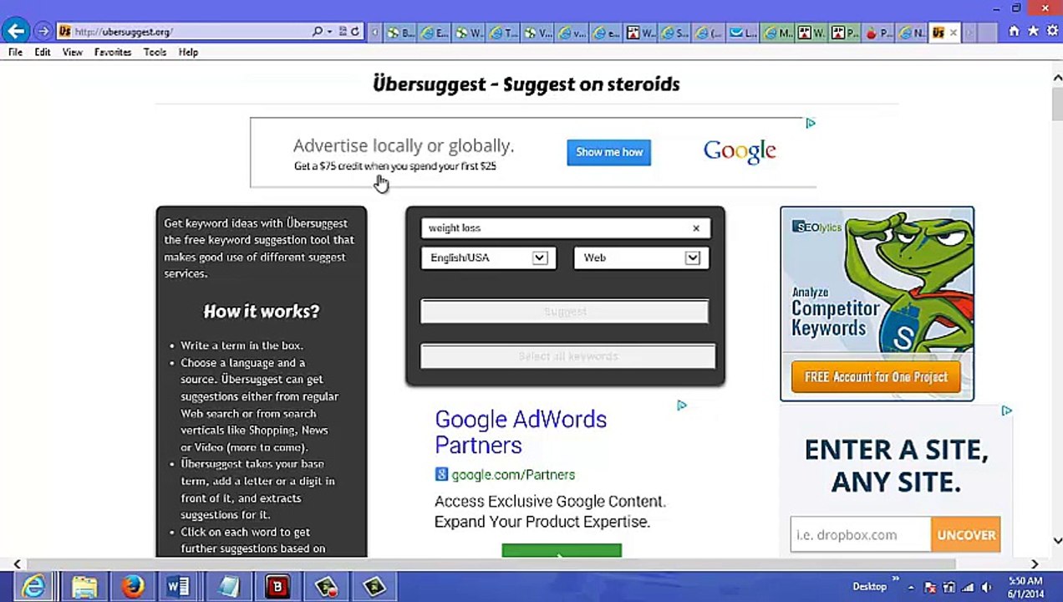Image resolution: width=1063 pixels, height=602 pixels.
Task: Launch Firefox from the taskbar
Action: click(x=132, y=586)
